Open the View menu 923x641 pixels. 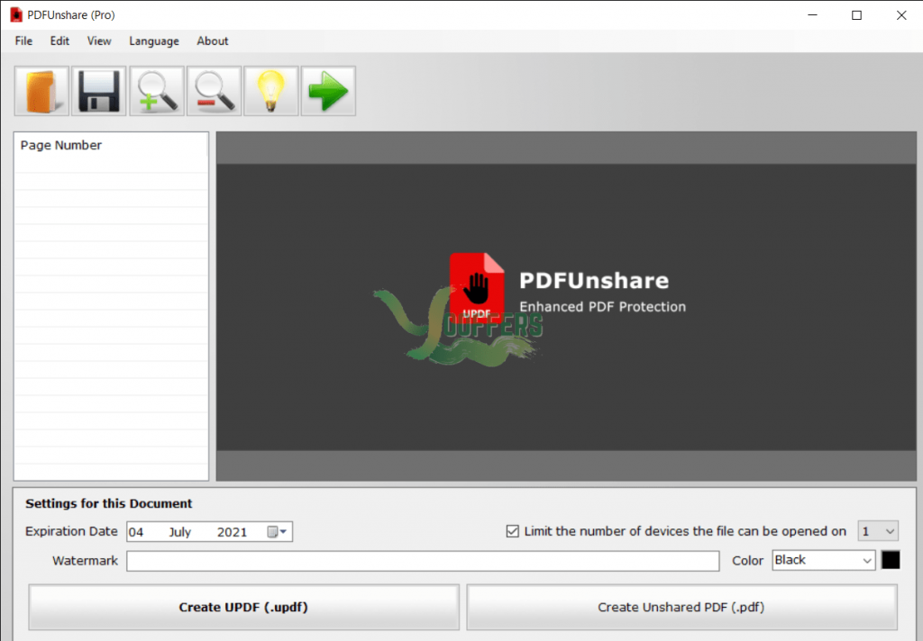pyautogui.click(x=99, y=41)
